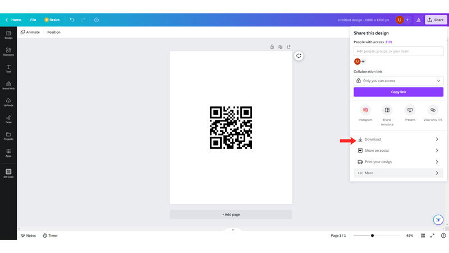Open the QR Code app in sidebar
Screen dimensions: 449x253
8,173
